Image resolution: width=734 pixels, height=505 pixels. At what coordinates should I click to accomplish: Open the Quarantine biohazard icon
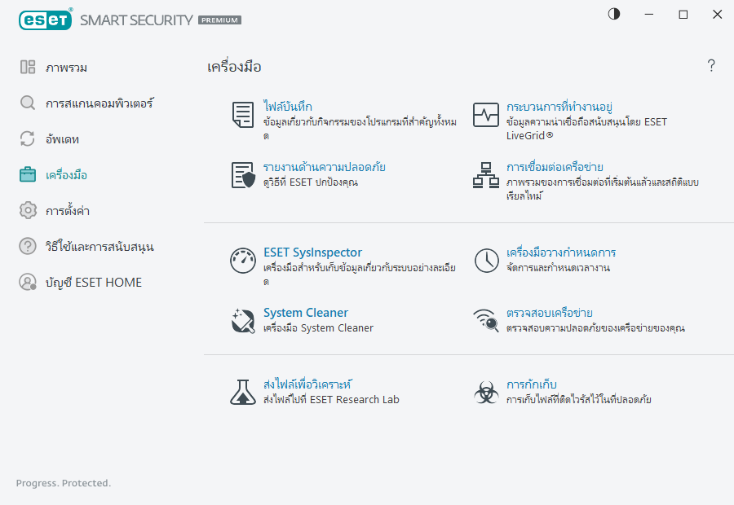[x=485, y=392]
